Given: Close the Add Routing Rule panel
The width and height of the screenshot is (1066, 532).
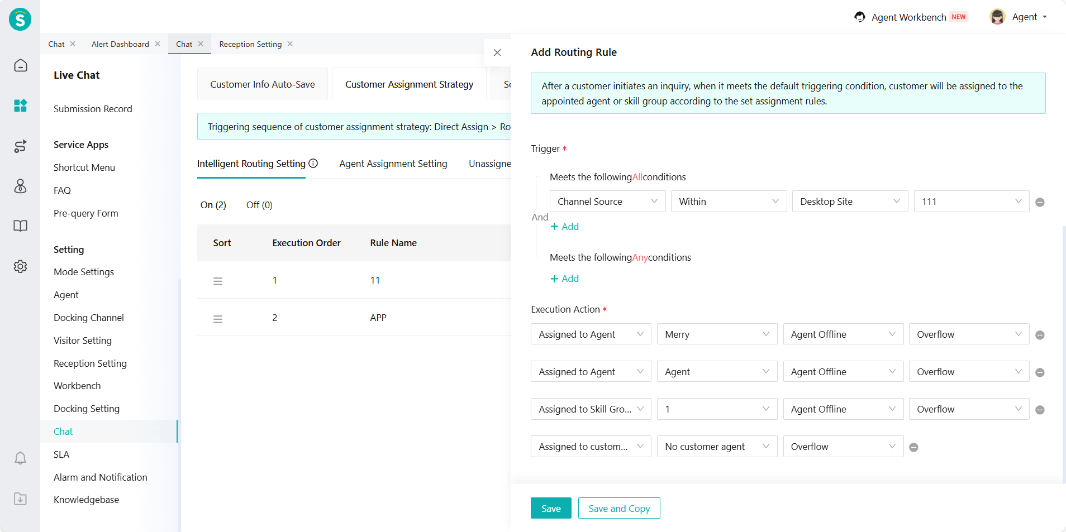Looking at the screenshot, I should (x=497, y=52).
